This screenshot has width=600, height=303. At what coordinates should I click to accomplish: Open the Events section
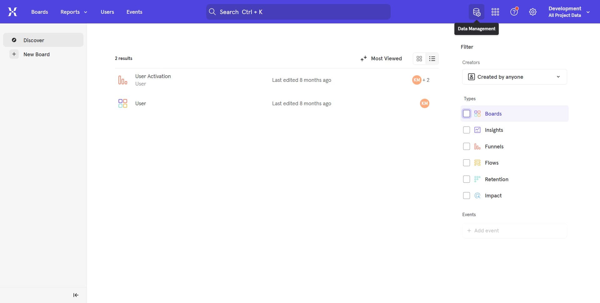pos(134,12)
